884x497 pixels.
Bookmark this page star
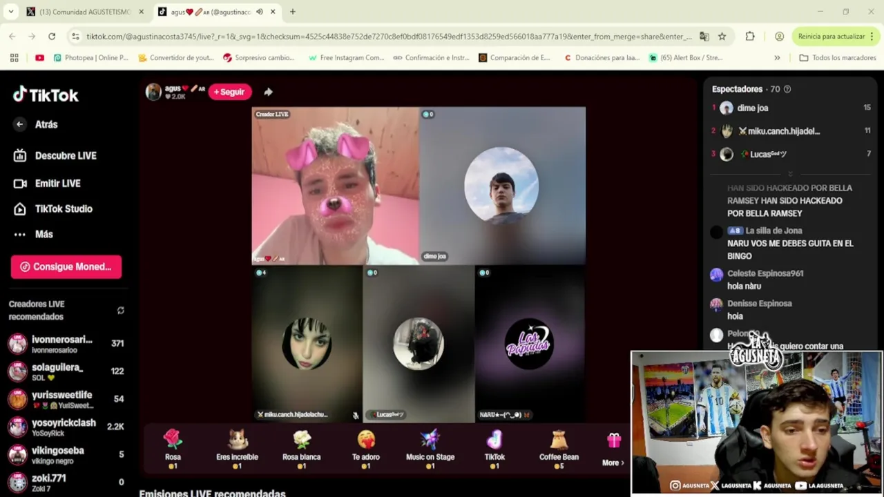click(722, 36)
